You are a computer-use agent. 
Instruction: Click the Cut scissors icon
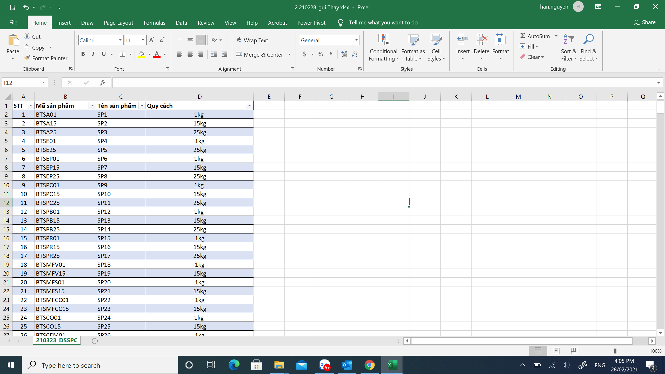27,36
